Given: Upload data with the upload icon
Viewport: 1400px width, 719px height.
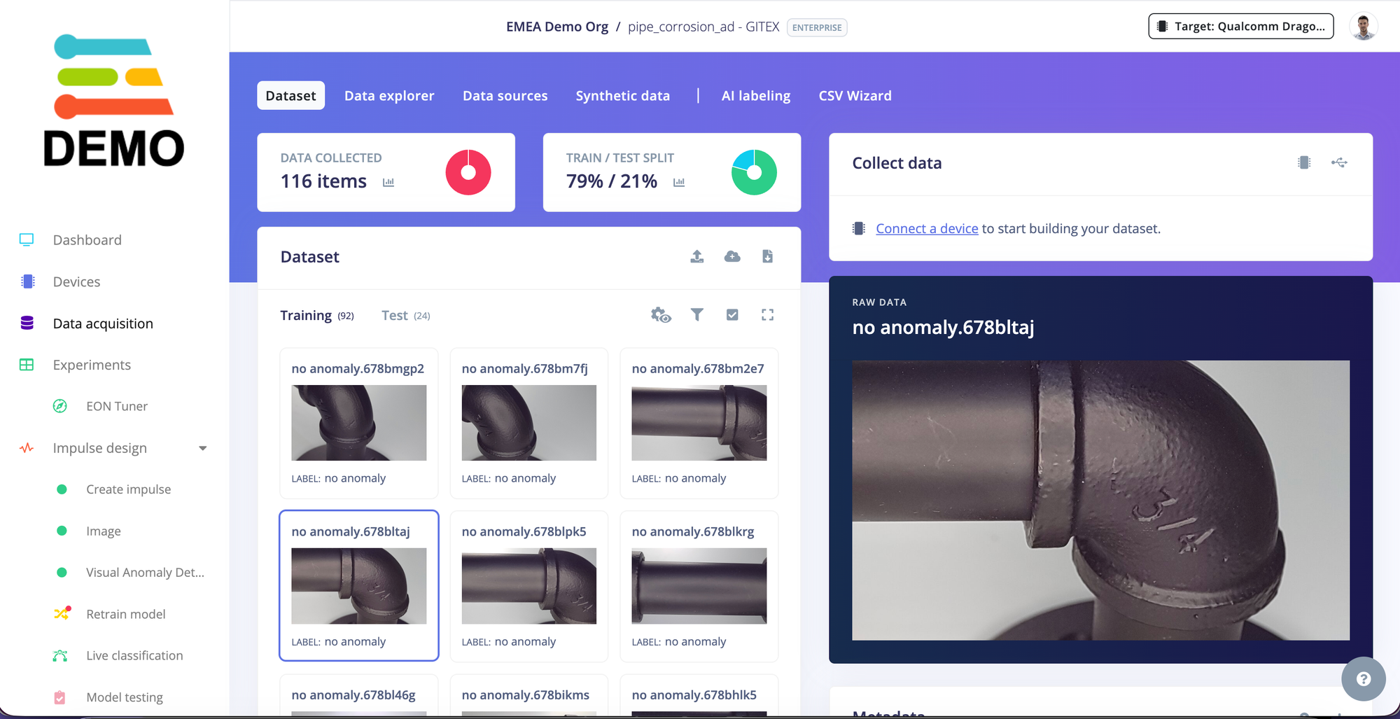Looking at the screenshot, I should click(x=696, y=256).
